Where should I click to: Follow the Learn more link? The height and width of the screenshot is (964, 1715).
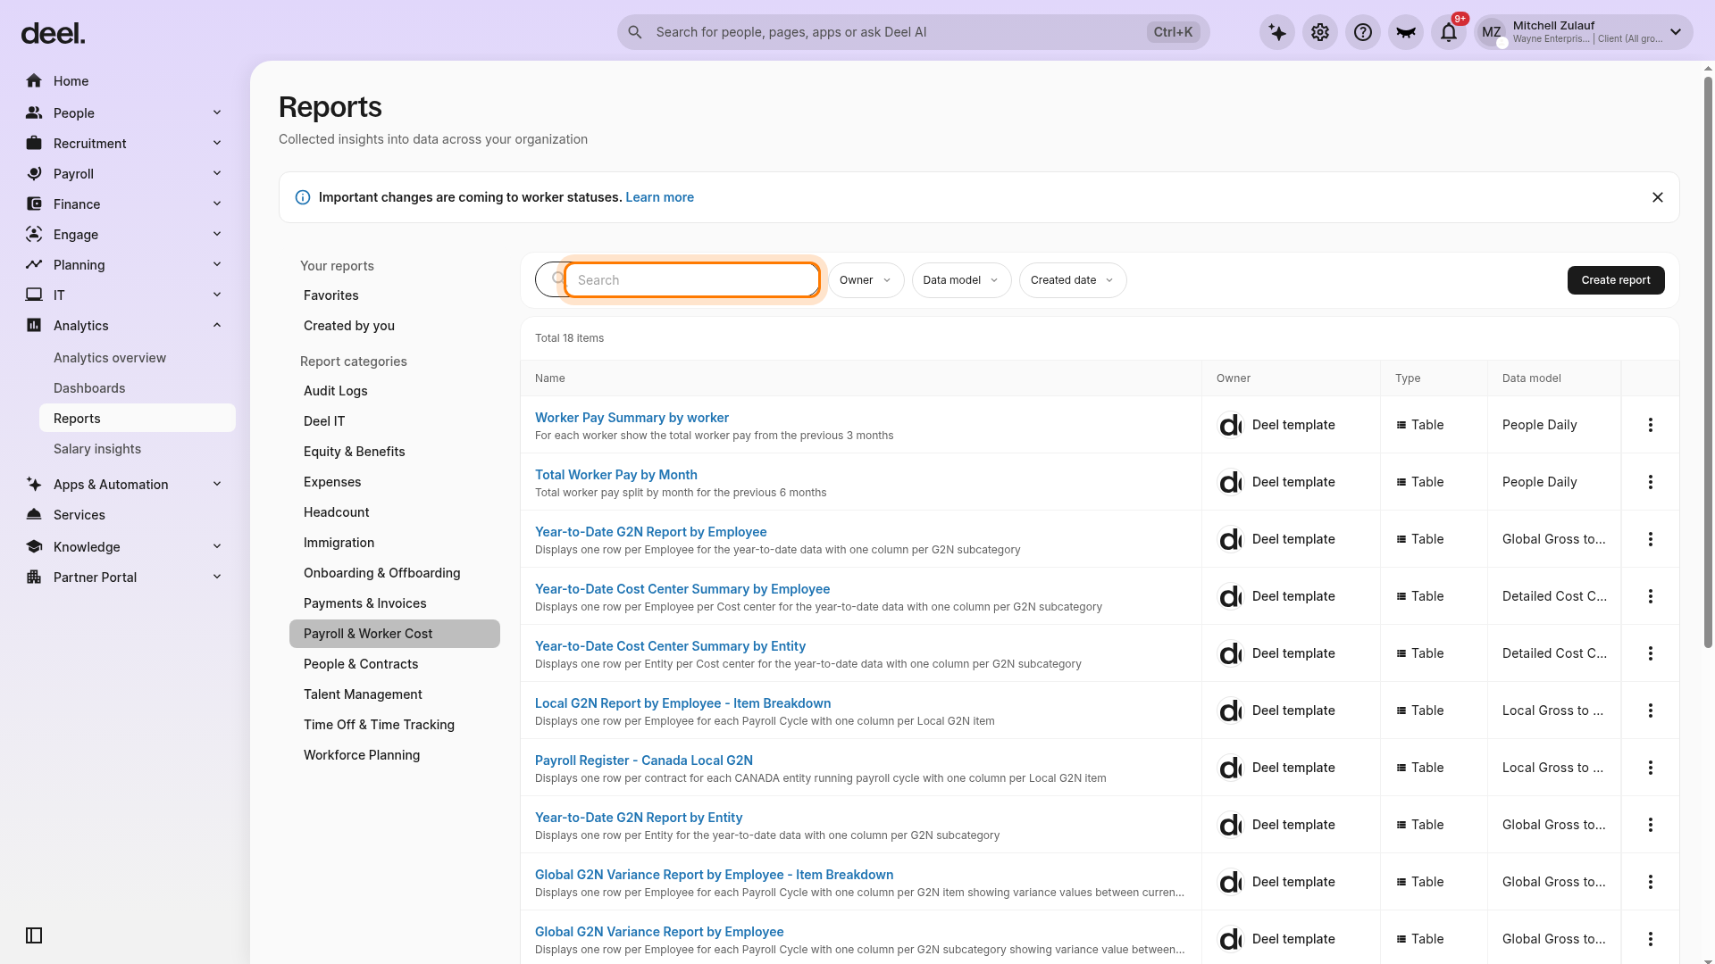click(659, 197)
